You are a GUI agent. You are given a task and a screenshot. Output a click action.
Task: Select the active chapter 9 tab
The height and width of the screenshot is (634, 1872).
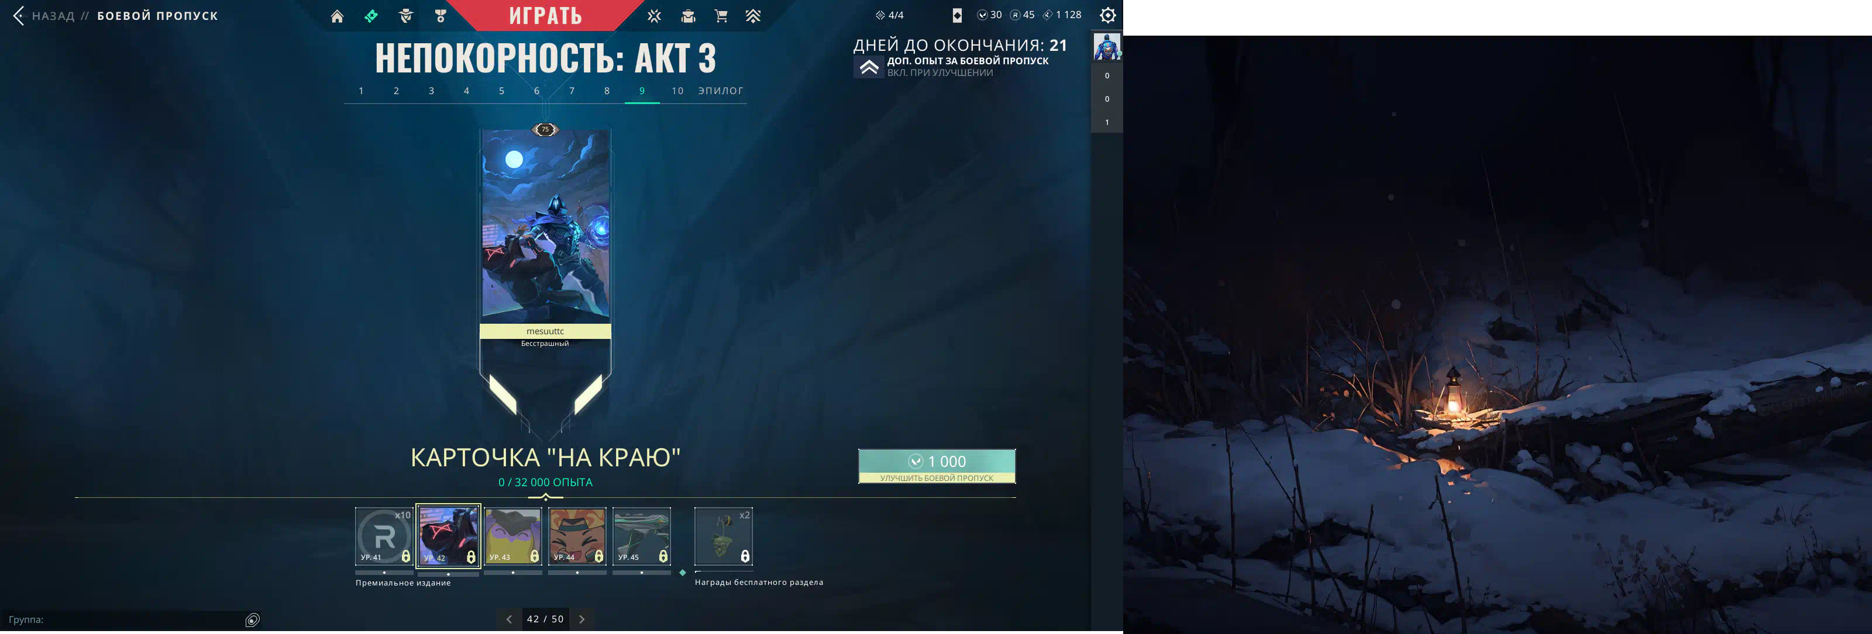coord(642,91)
